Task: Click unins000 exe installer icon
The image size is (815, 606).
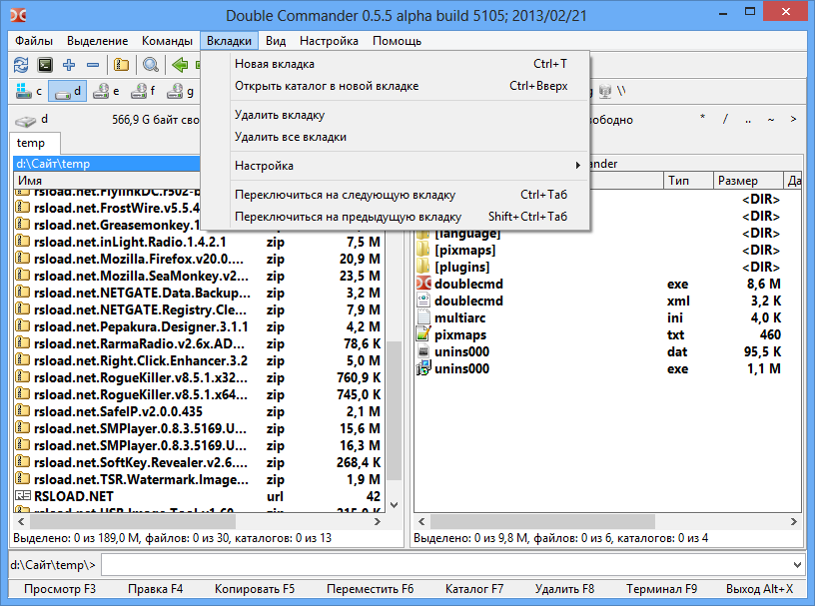Action: pyautogui.click(x=423, y=368)
